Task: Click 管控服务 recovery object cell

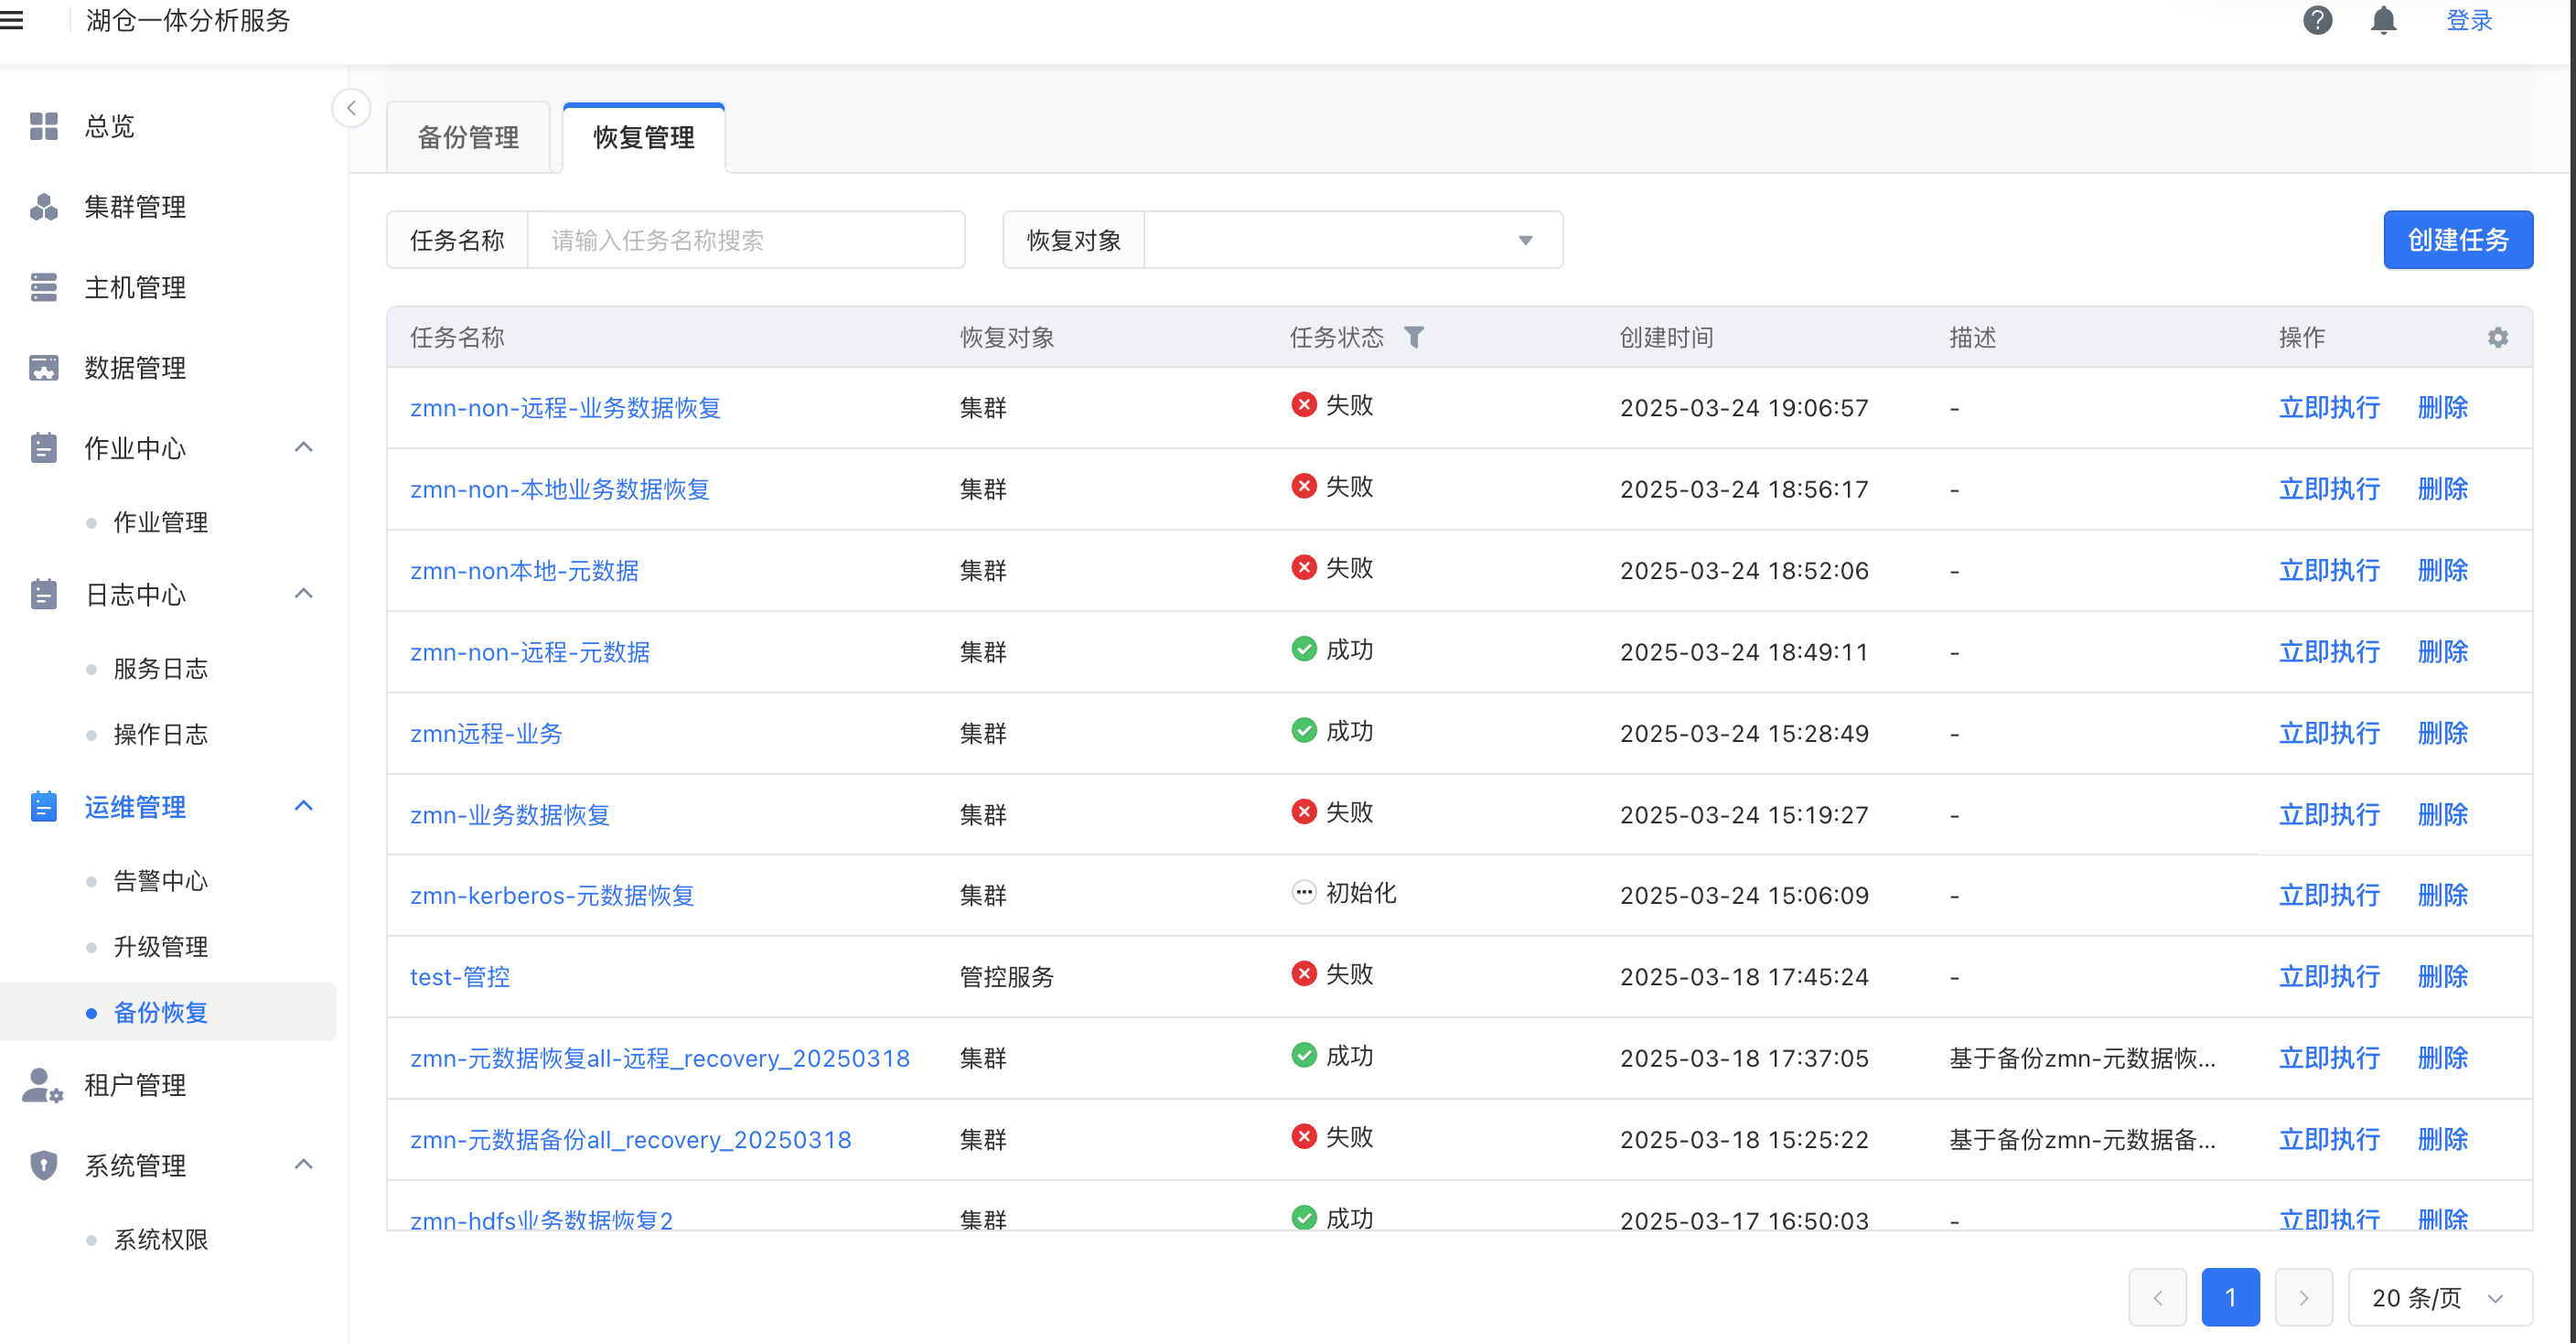Action: tap(1007, 977)
